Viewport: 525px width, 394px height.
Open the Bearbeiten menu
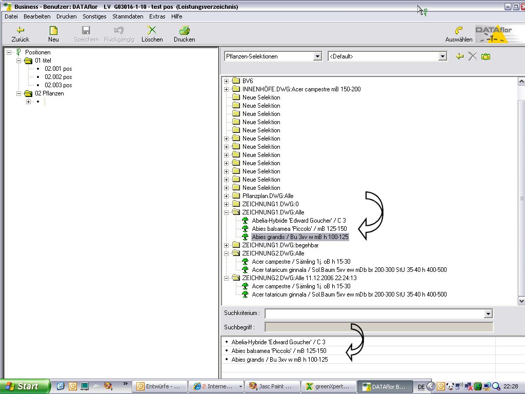coord(37,16)
